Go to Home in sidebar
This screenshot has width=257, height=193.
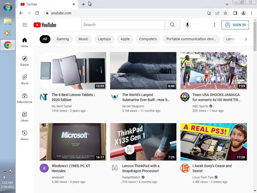point(25,42)
